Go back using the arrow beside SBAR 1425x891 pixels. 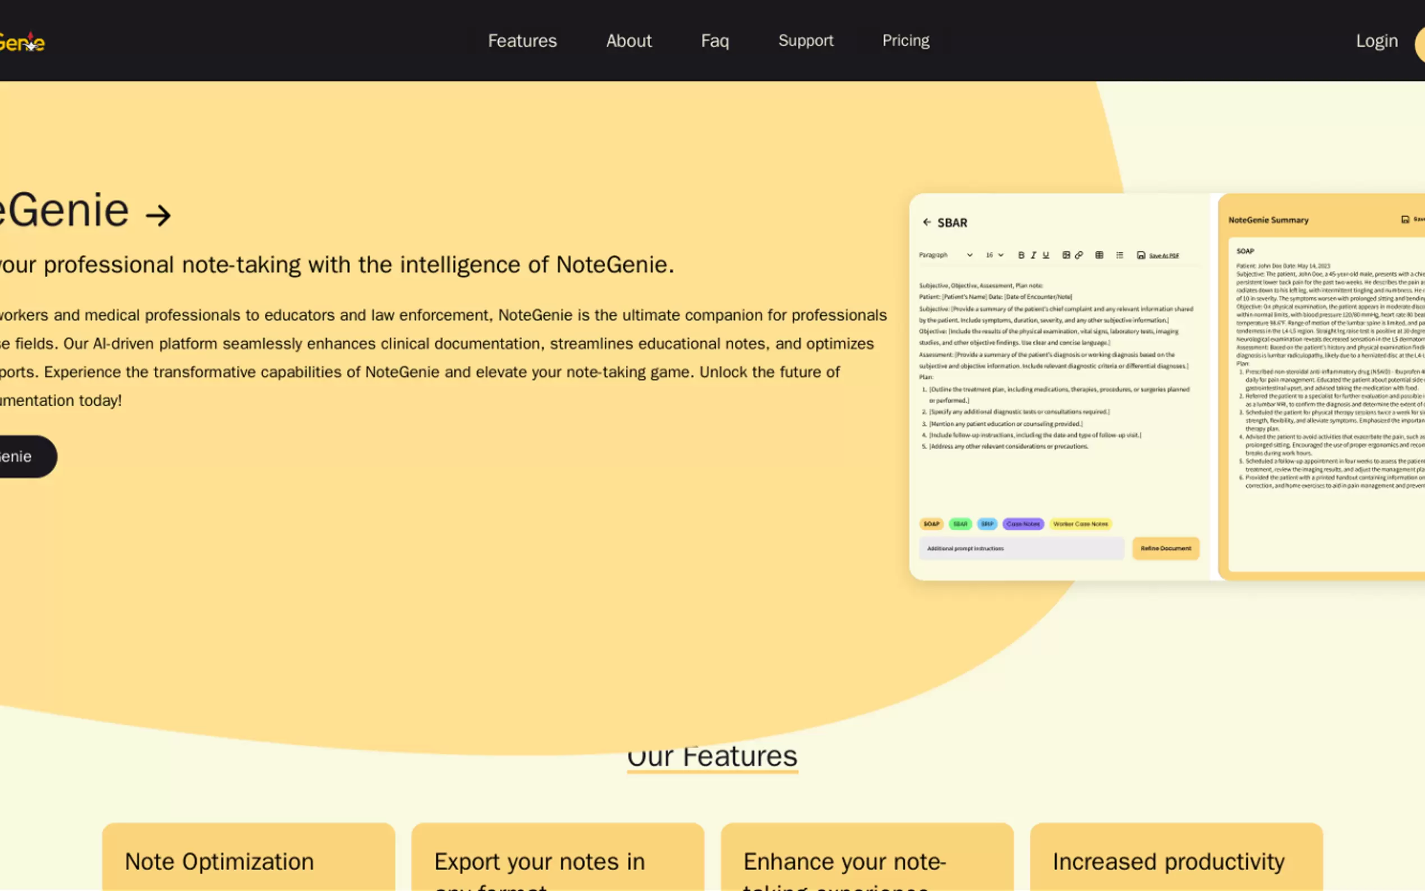click(x=927, y=222)
